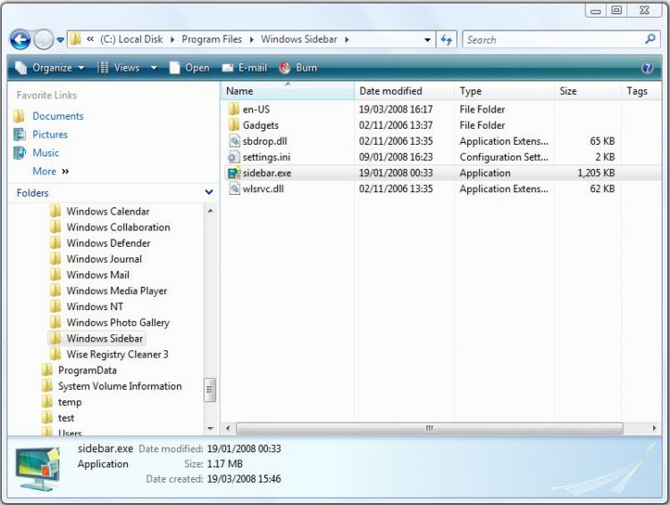Click the magnifier search icon
The image size is (670, 505).
tap(650, 39)
